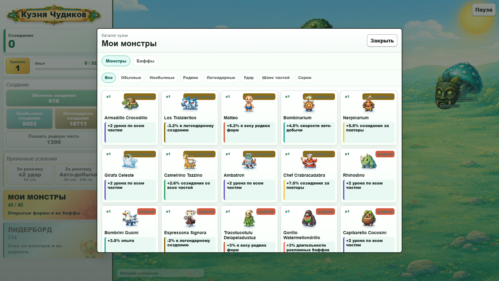Click Обычное создание 616 button
499x281 pixels.
click(52, 98)
